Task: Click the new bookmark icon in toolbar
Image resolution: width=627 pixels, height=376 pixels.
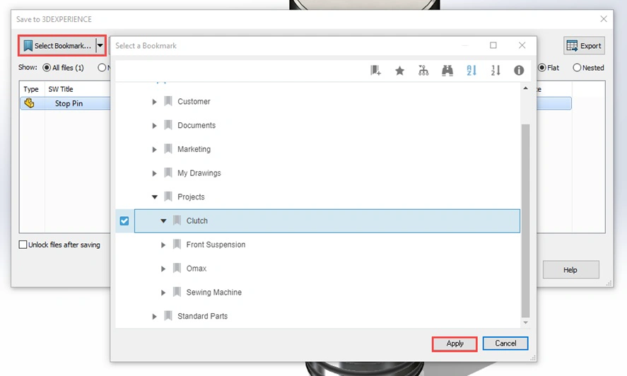Action: (x=375, y=71)
